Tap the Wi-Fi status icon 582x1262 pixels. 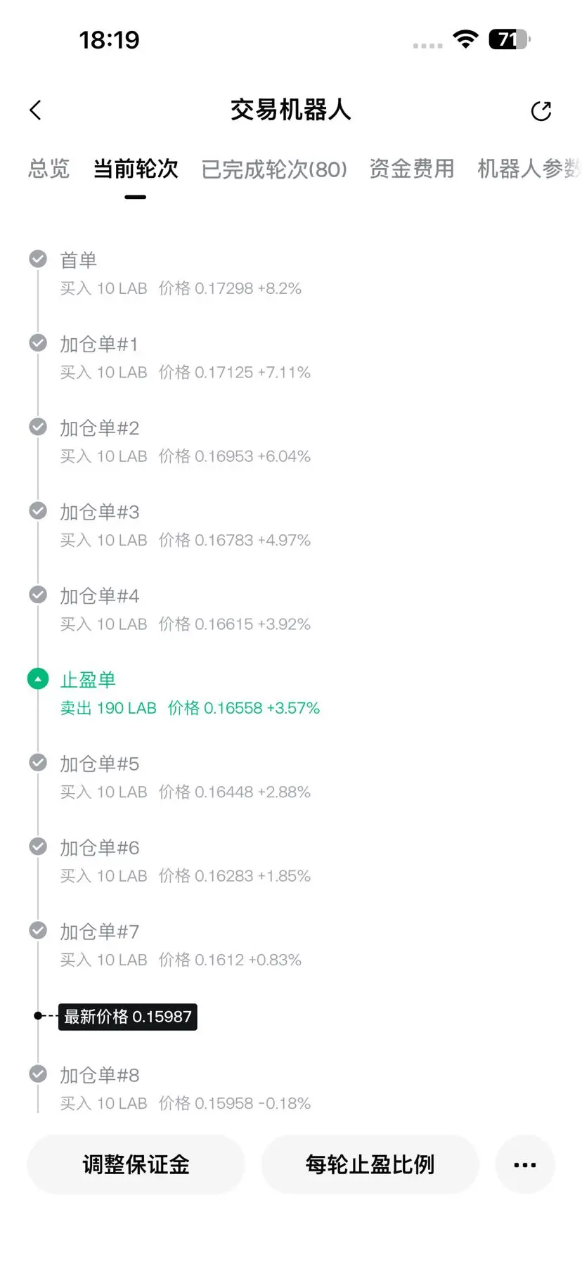(x=465, y=39)
